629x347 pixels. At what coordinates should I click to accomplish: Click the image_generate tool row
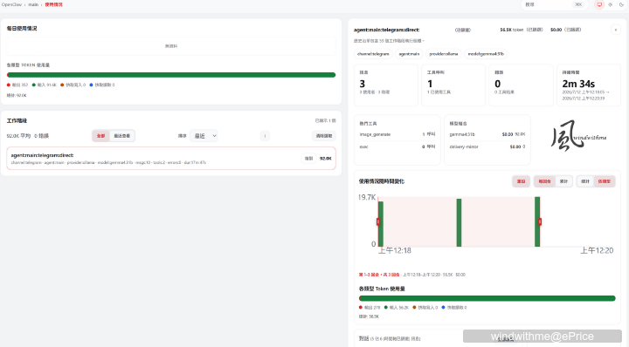pyautogui.click(x=397, y=134)
